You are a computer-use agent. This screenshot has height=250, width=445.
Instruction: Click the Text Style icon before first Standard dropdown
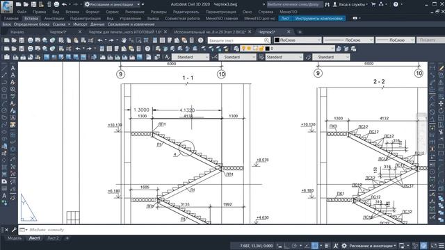point(168,57)
